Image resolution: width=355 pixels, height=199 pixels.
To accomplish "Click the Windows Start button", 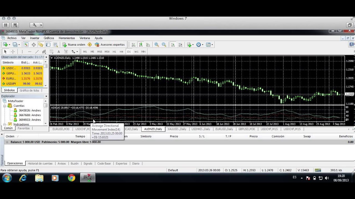I will pyautogui.click(x=7, y=178).
